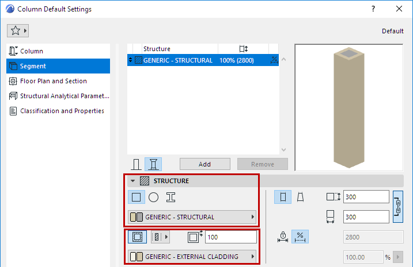Select fixed length segment option

(283, 237)
